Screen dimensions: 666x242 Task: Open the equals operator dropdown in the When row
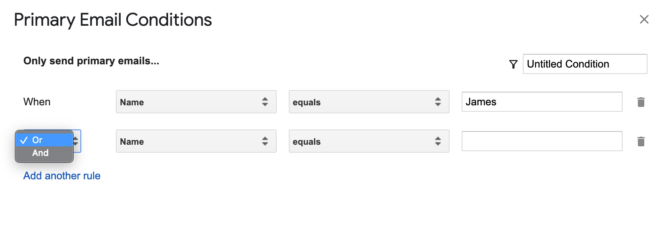(369, 102)
